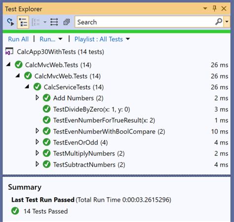This screenshot has height=222, width=234.
Task: Pin the Test Explorer panel
Action: pyautogui.click(x=214, y=8)
